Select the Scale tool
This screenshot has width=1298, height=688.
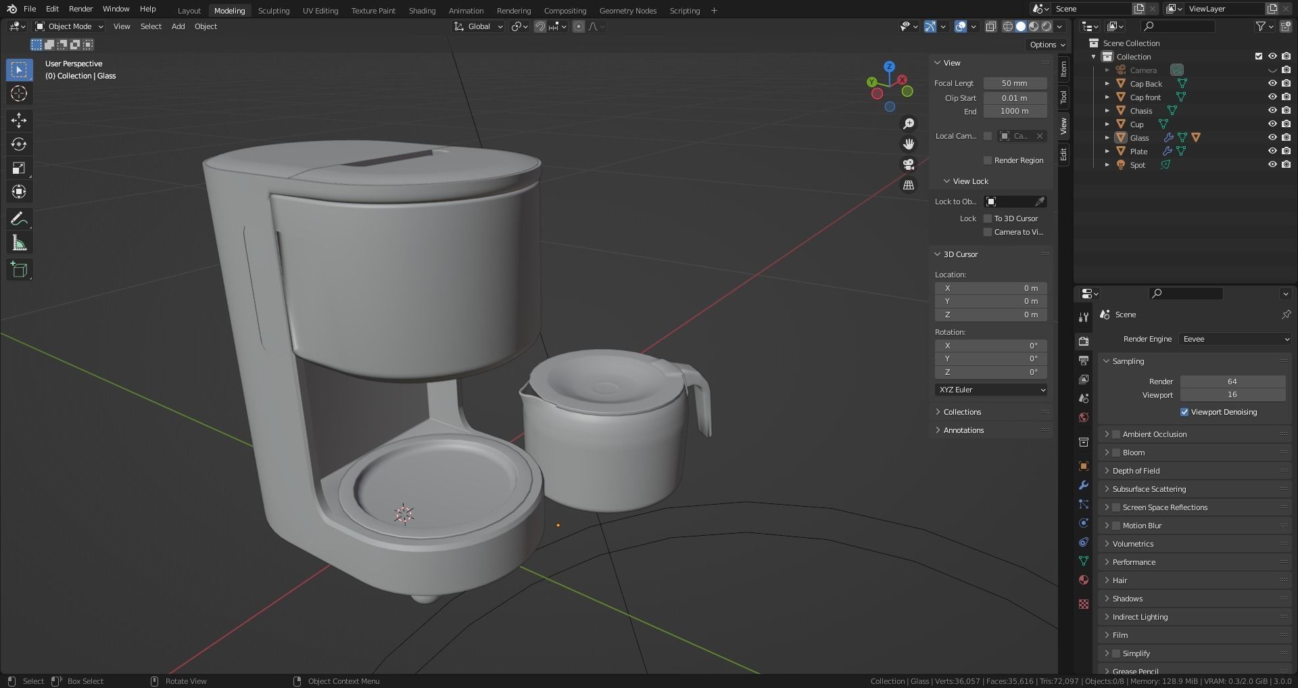pos(19,168)
